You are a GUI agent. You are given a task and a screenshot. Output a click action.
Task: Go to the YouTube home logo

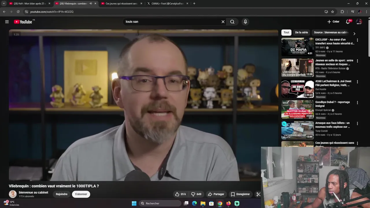pyautogui.click(x=23, y=22)
